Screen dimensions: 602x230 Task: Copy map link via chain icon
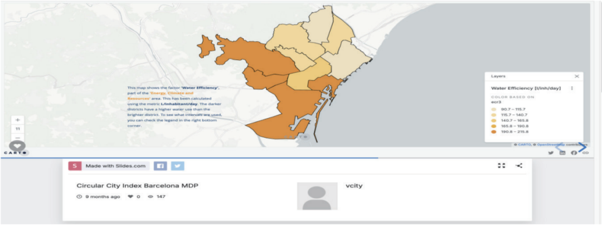pyautogui.click(x=585, y=153)
